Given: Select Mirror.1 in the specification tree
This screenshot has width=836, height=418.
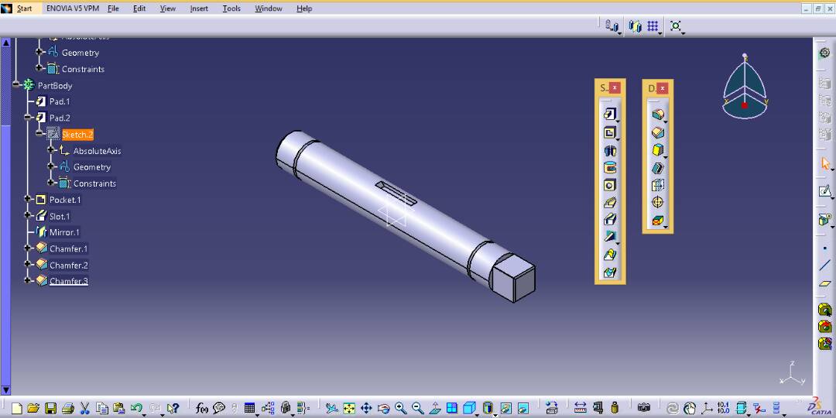Looking at the screenshot, I should (x=63, y=232).
